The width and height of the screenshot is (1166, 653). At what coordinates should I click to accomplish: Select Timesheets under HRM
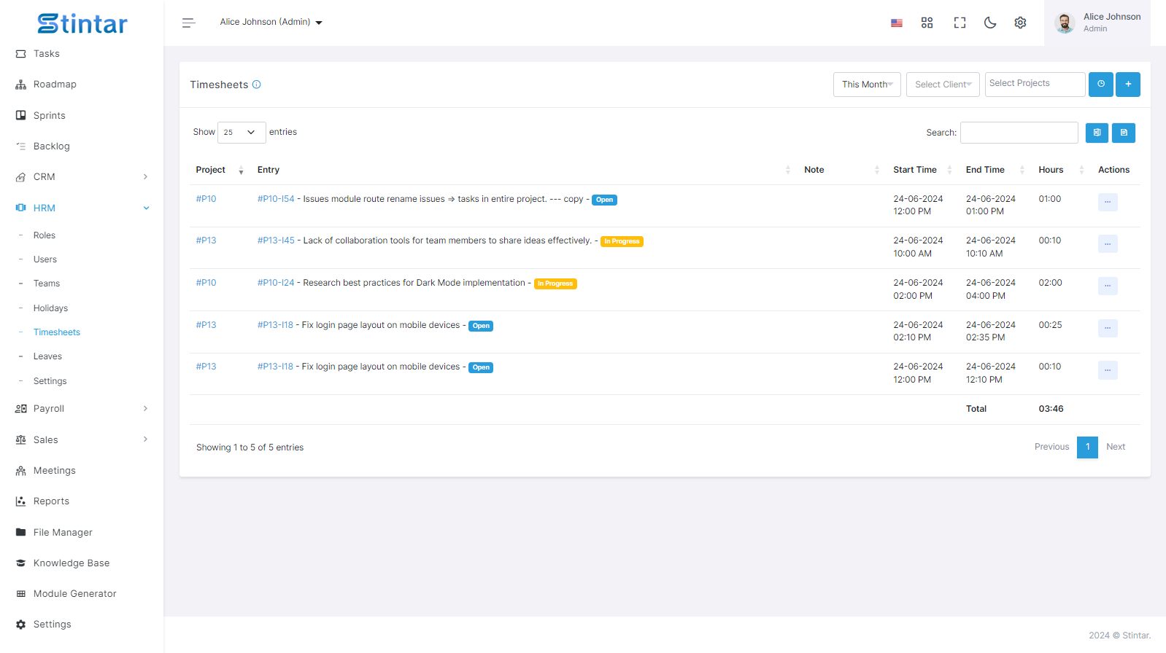coord(57,332)
